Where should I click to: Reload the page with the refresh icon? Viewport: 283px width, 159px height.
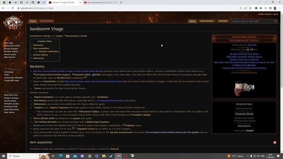tap(13, 8)
